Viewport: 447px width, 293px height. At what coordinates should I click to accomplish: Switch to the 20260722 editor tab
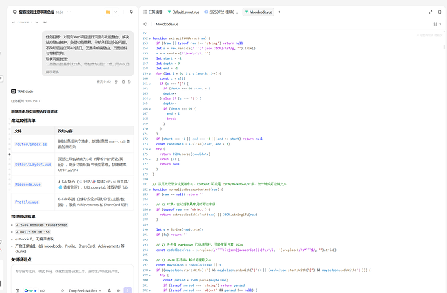click(221, 12)
